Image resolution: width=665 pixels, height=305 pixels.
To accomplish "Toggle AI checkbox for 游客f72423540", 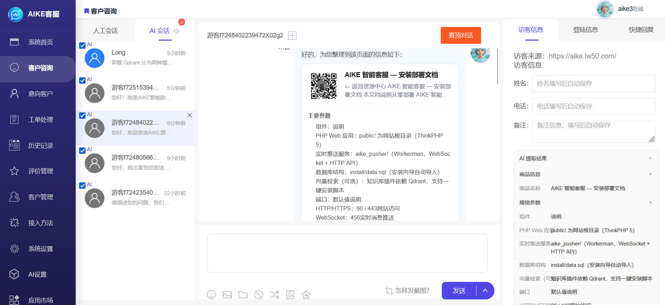I will click(x=82, y=185).
